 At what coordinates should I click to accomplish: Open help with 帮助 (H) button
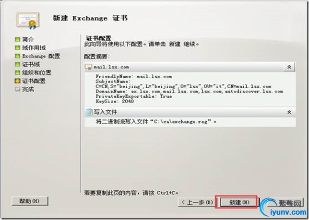[30, 201]
